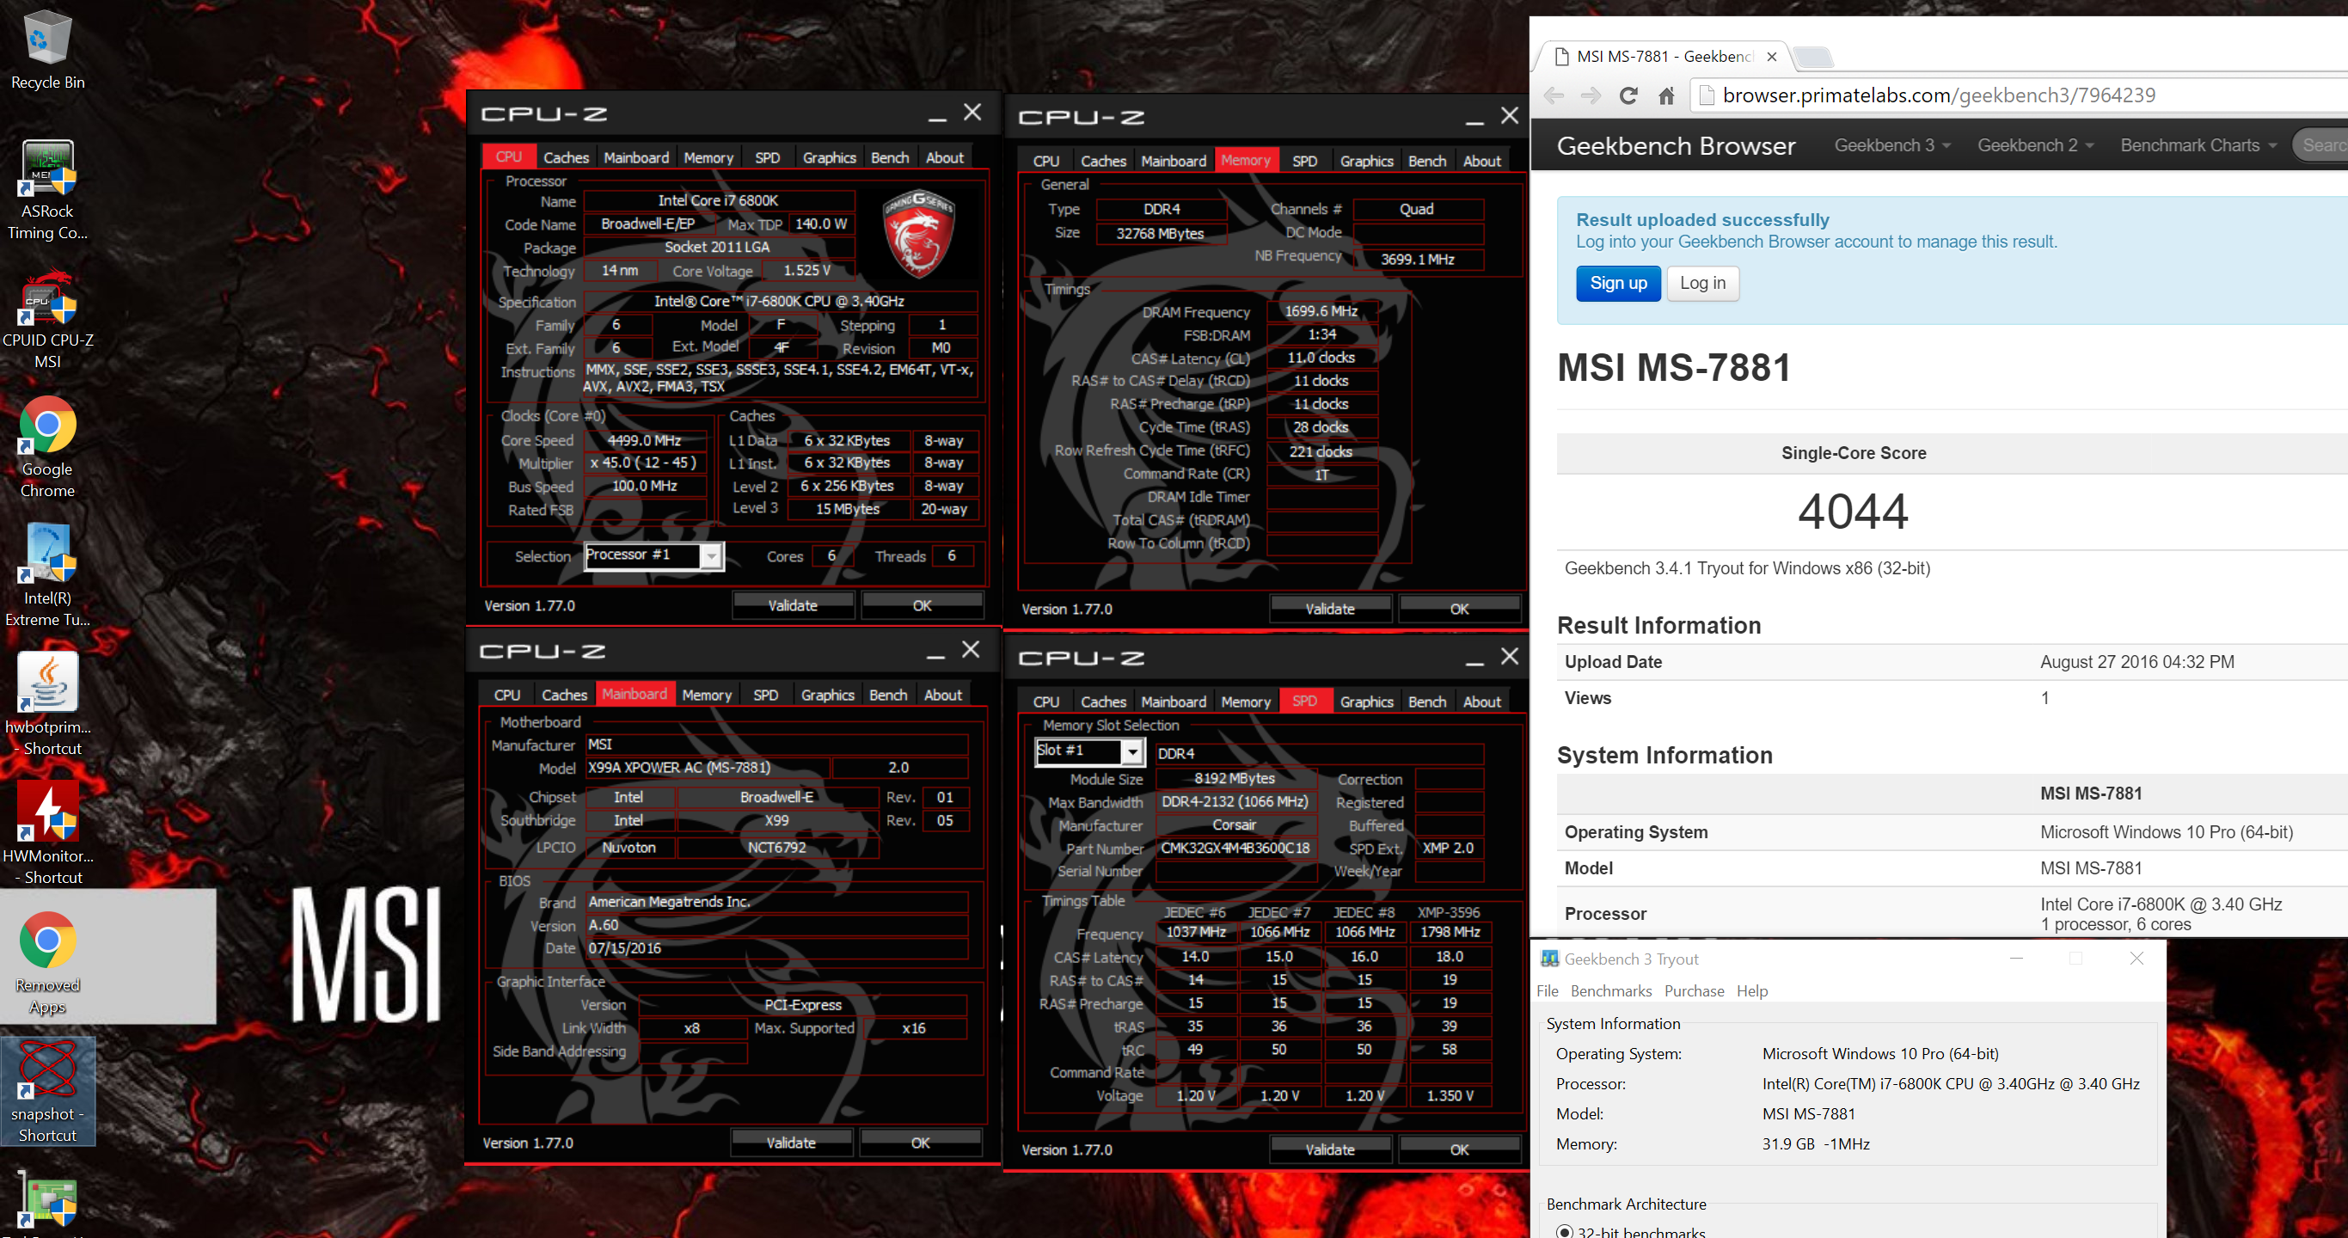2348x1238 pixels.
Task: Click the browser back arrow
Action: pos(1554,95)
